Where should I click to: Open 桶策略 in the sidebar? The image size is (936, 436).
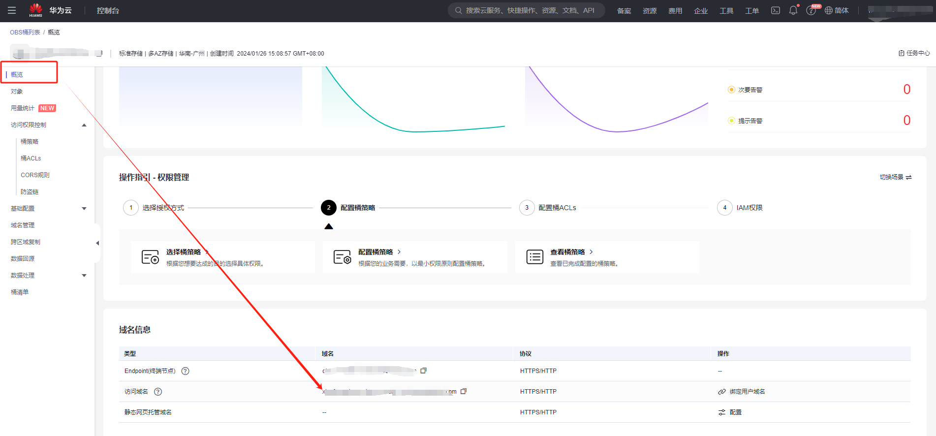pos(30,142)
